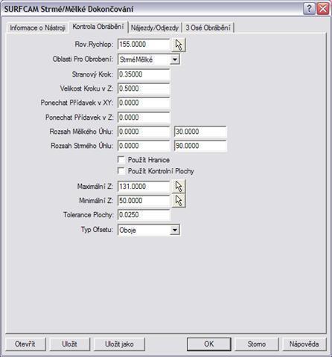Screen dimensions: 332x357
Task: Enable the Použít Hranice checkbox
Action: tap(121, 159)
